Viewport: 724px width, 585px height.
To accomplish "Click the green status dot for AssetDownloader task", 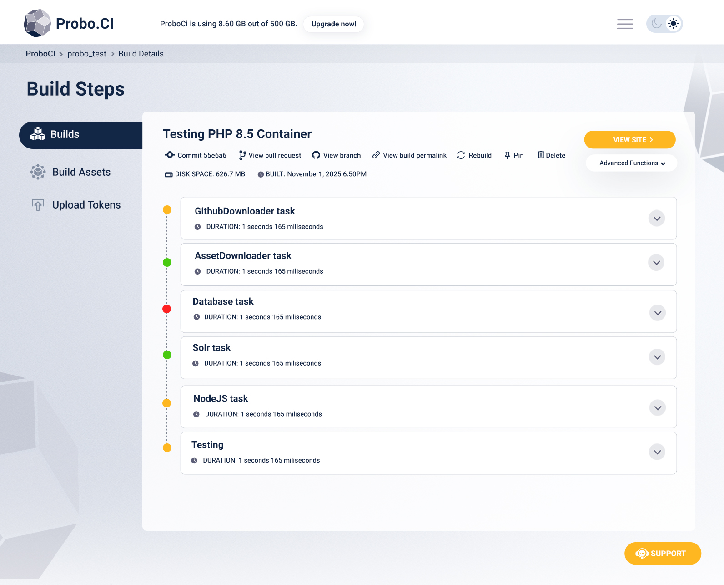I will (167, 262).
